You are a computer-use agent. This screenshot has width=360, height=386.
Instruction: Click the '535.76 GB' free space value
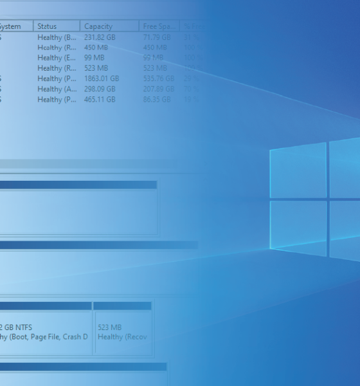159,78
